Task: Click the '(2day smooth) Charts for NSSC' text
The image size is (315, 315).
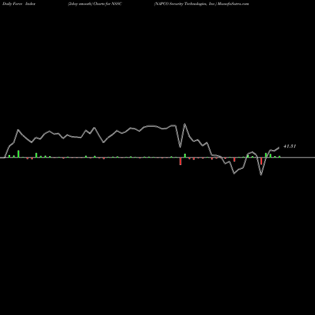Action: pos(94,4)
